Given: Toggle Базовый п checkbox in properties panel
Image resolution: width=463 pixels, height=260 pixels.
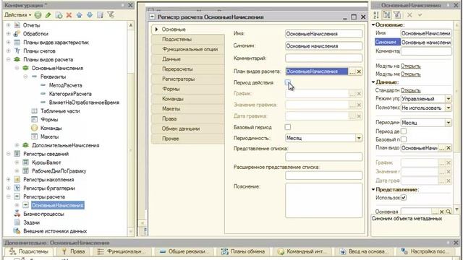Looking at the screenshot, I should (x=404, y=139).
